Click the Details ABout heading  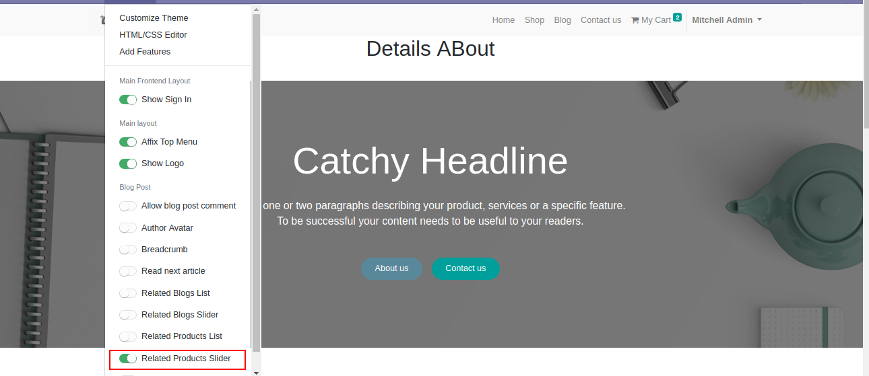point(430,48)
